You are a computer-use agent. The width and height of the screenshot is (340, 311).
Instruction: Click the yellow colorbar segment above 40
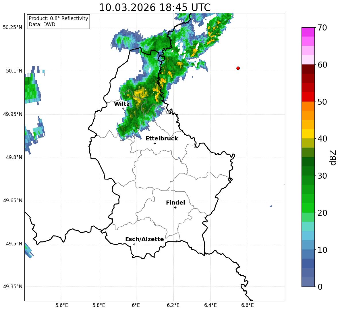tap(308, 134)
